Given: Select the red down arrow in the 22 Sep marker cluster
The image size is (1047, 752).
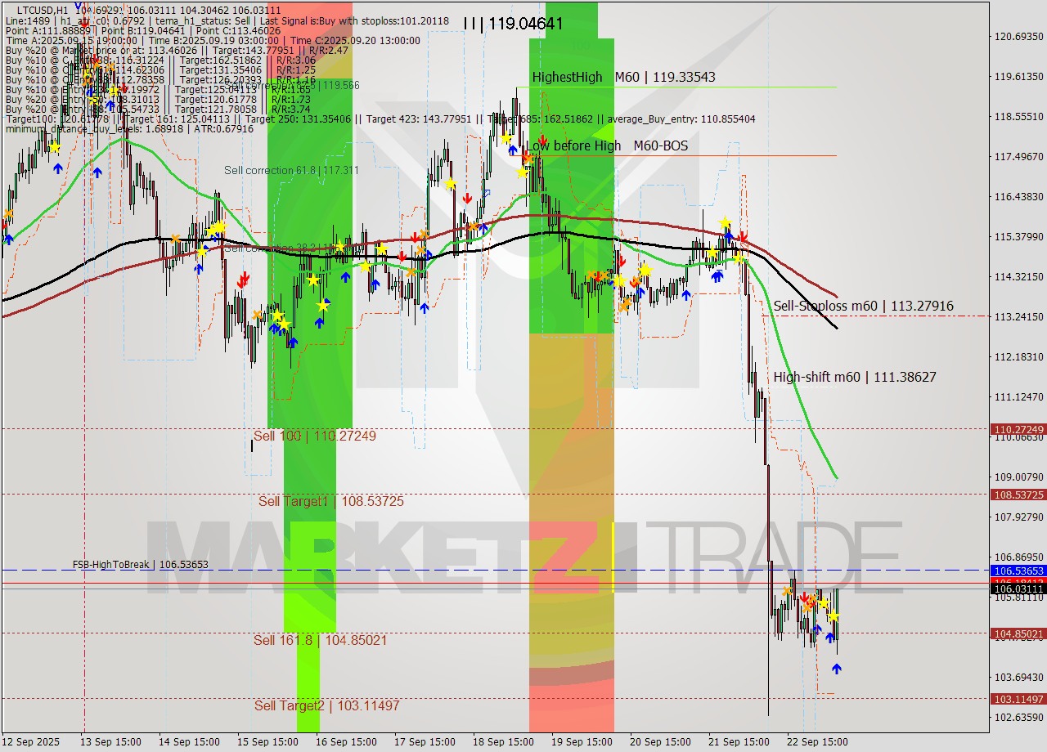Looking at the screenshot, I should point(805,598).
